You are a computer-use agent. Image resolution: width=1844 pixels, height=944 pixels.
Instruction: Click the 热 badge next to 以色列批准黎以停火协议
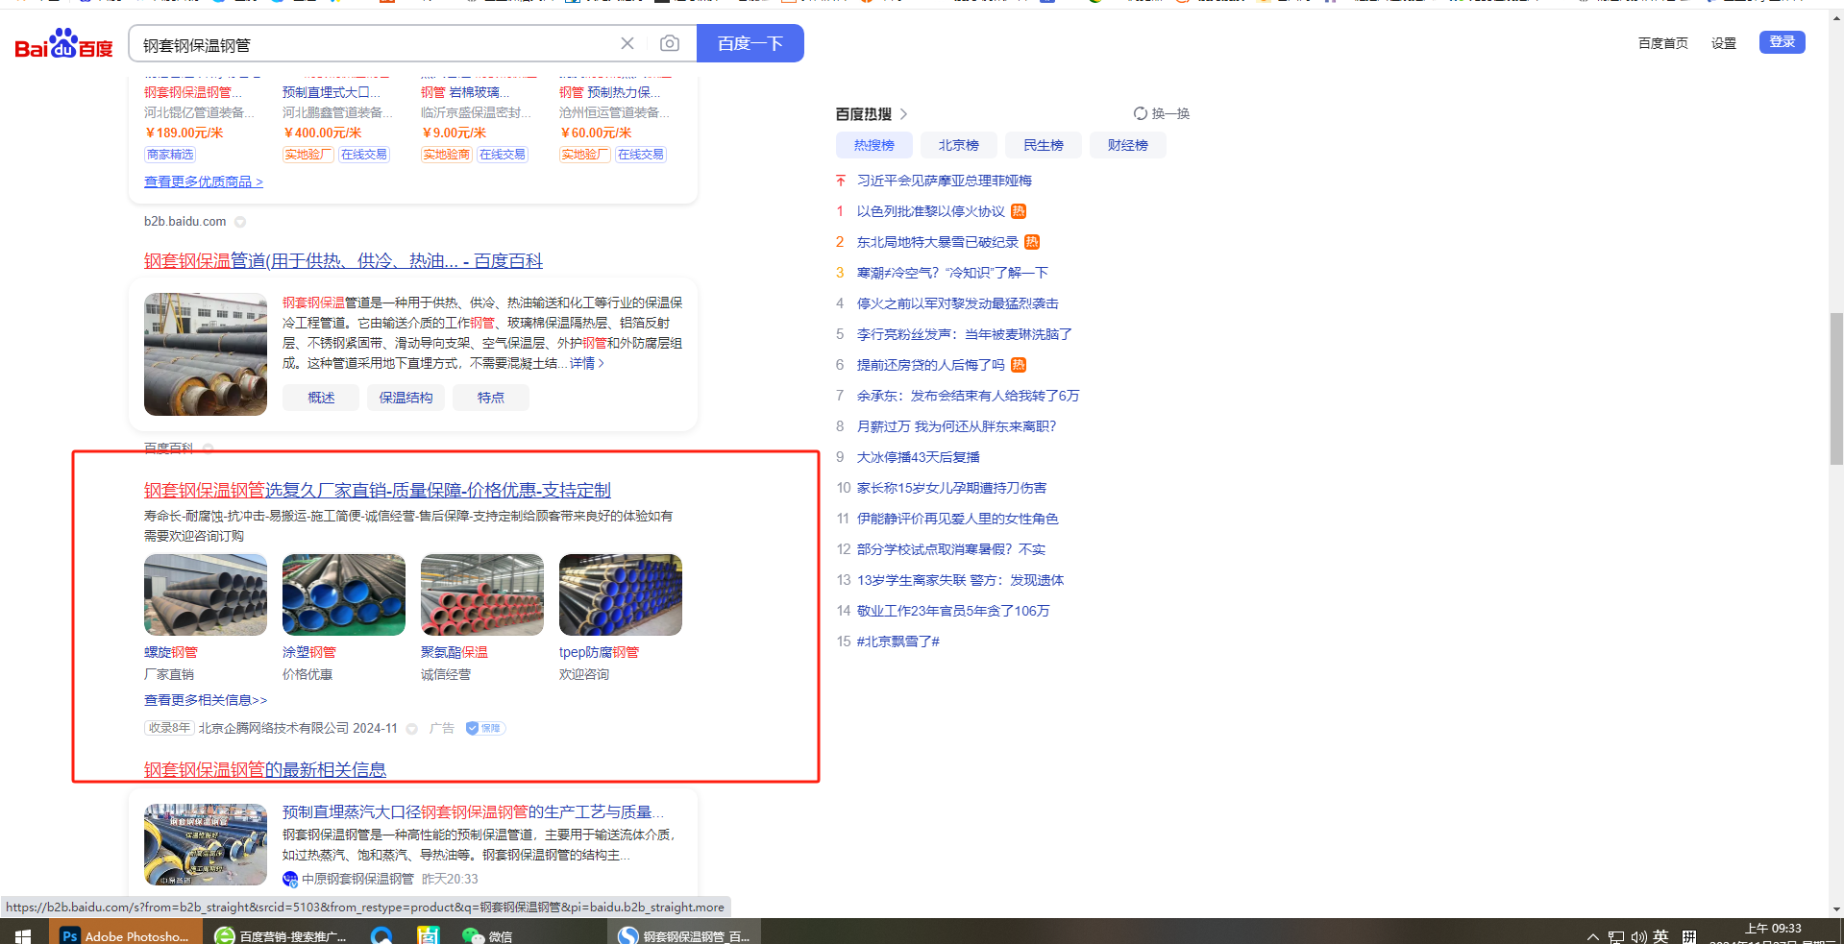pyautogui.click(x=1019, y=211)
